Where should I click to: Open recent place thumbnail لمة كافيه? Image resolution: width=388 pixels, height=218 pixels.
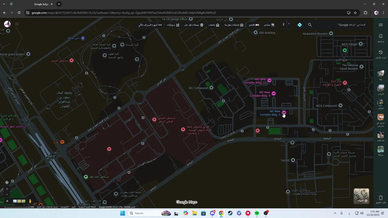click(x=381, y=135)
